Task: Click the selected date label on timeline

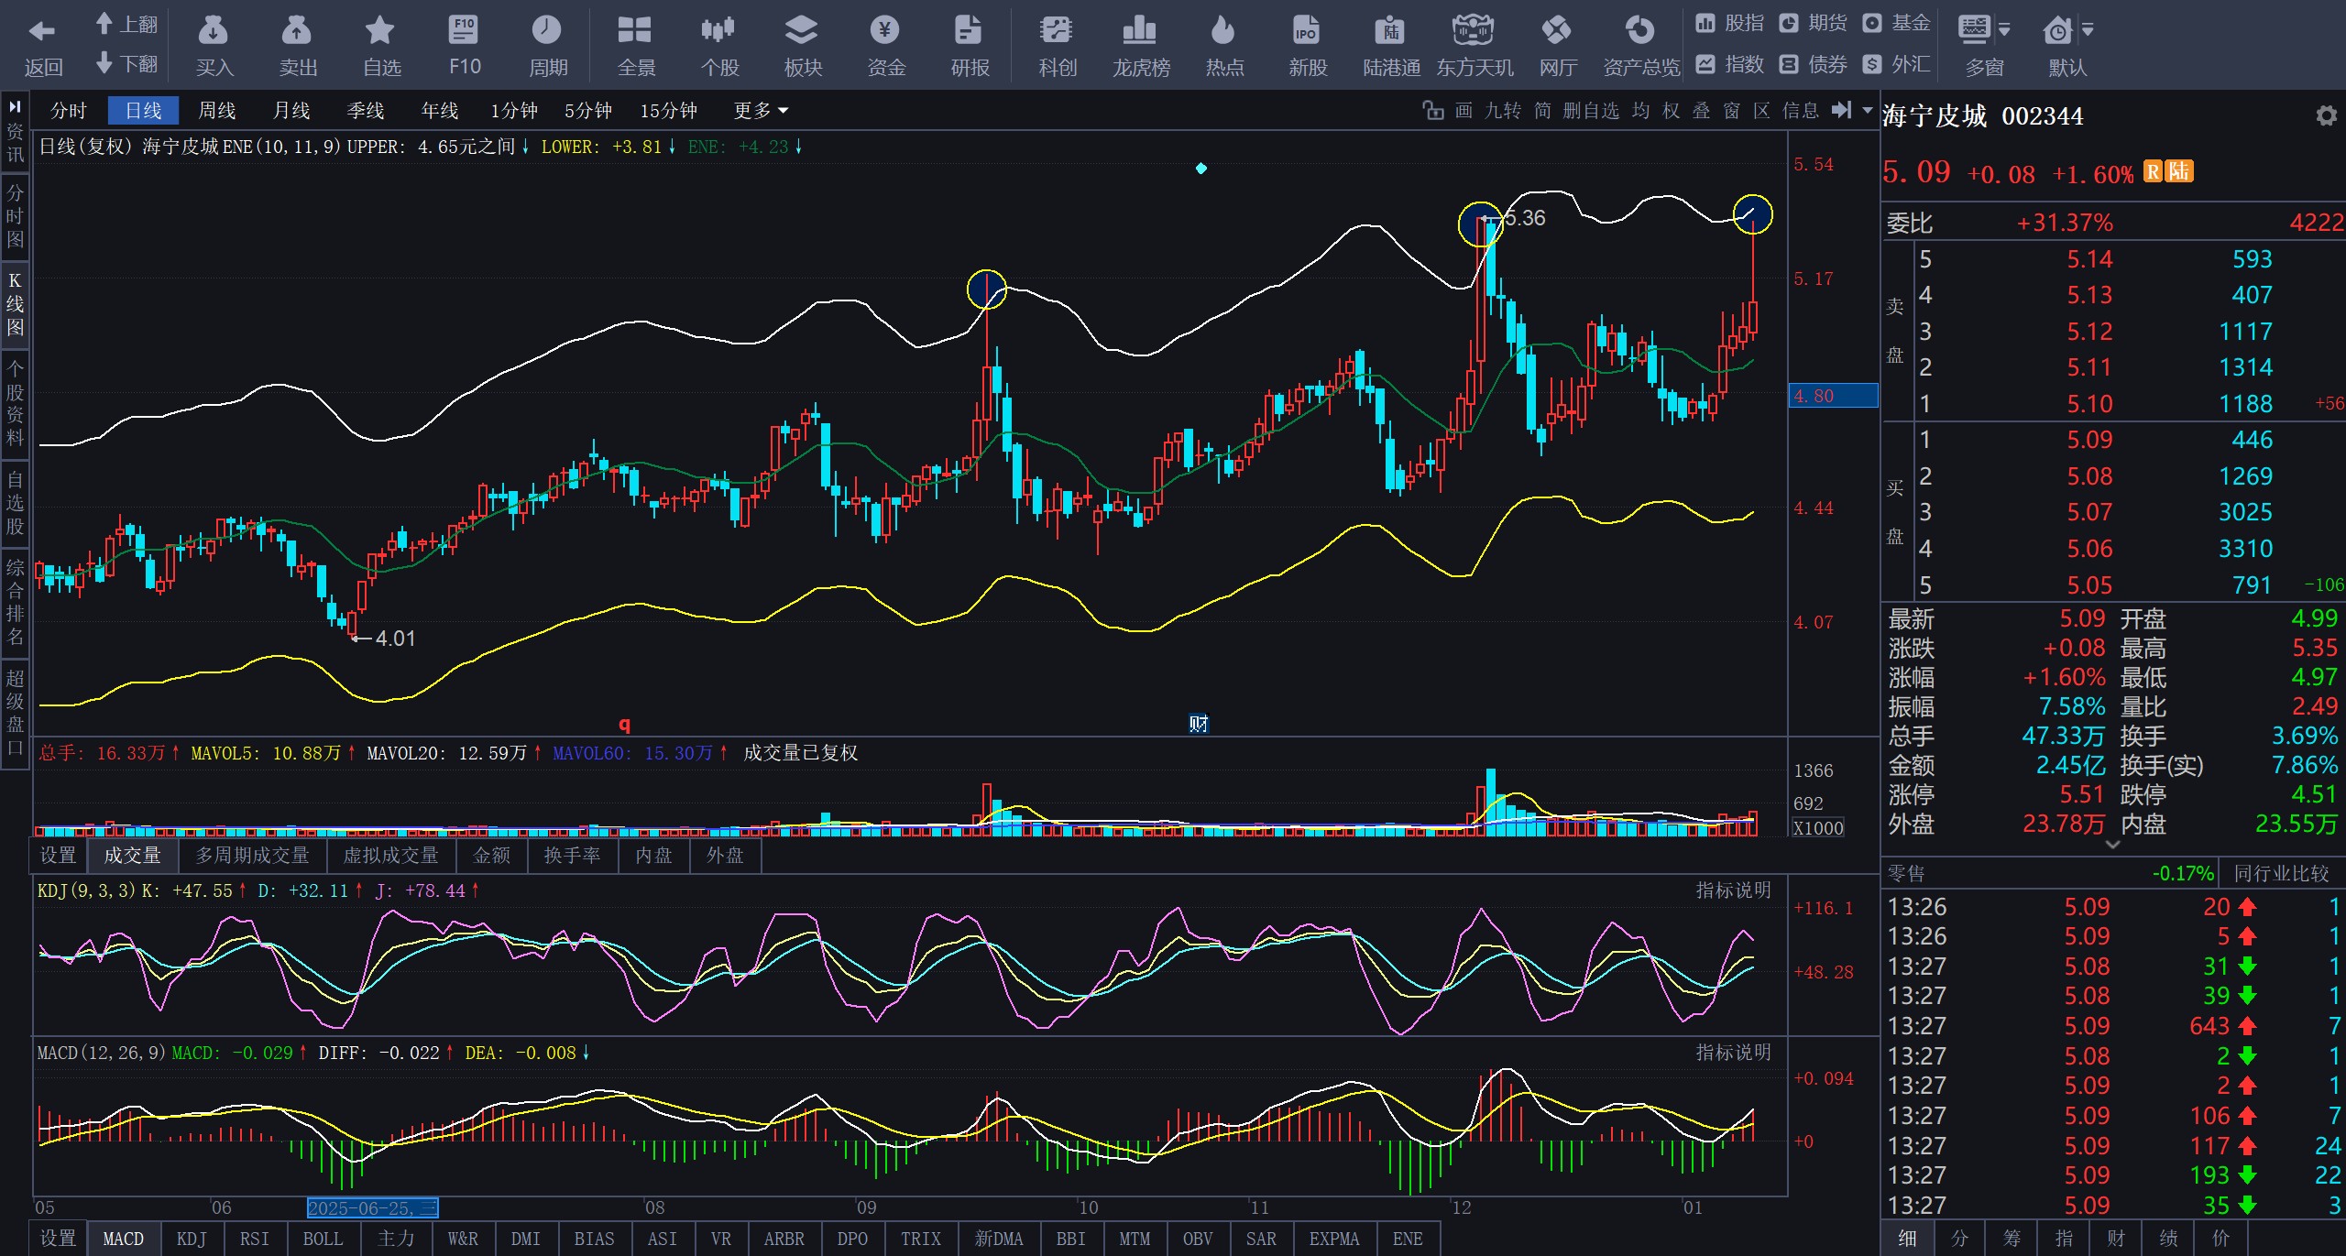Action: tap(372, 1208)
